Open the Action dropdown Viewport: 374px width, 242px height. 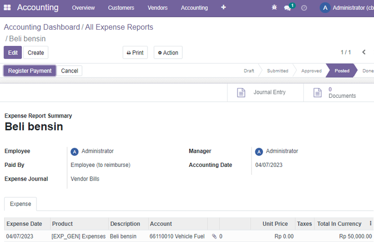pos(168,52)
